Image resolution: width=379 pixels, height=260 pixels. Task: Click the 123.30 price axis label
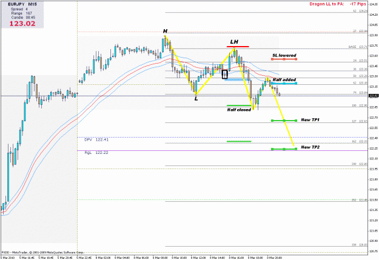374,76
